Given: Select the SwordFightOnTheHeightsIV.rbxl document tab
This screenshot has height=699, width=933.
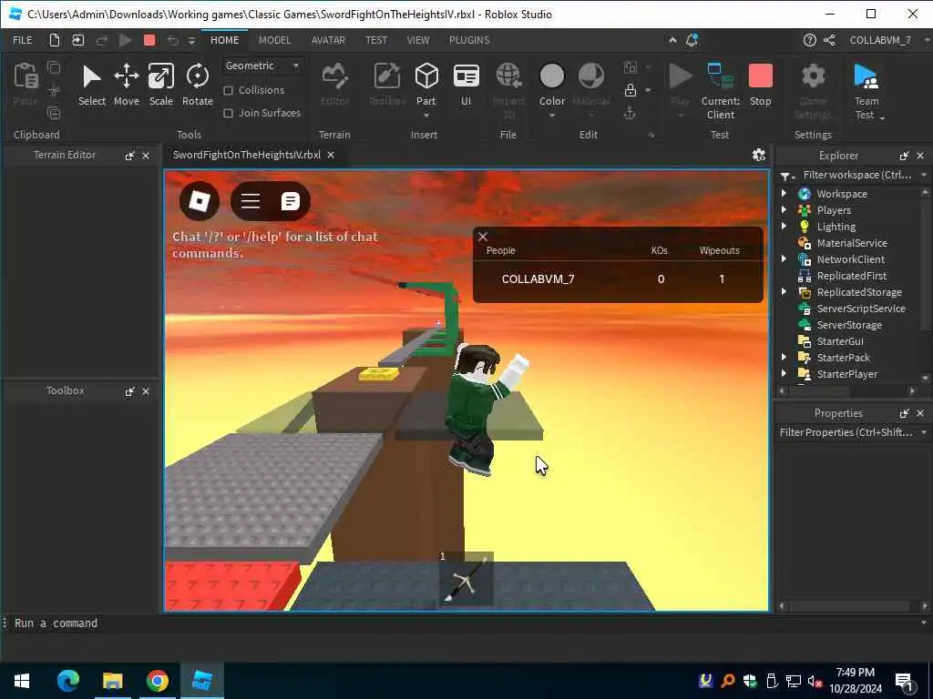Looking at the screenshot, I should click(246, 155).
